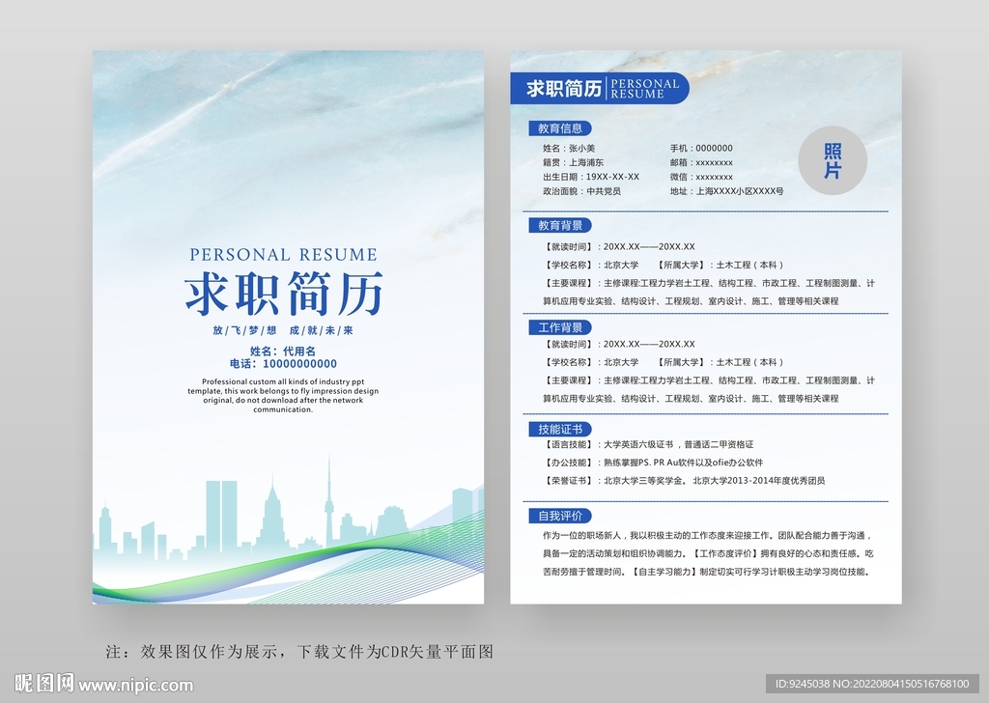Select the 教育背景 section label

[x=559, y=226]
